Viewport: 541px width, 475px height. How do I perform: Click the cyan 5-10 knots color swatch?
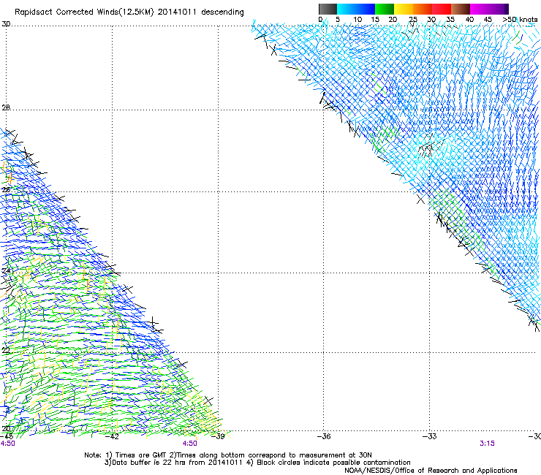[x=347, y=9]
